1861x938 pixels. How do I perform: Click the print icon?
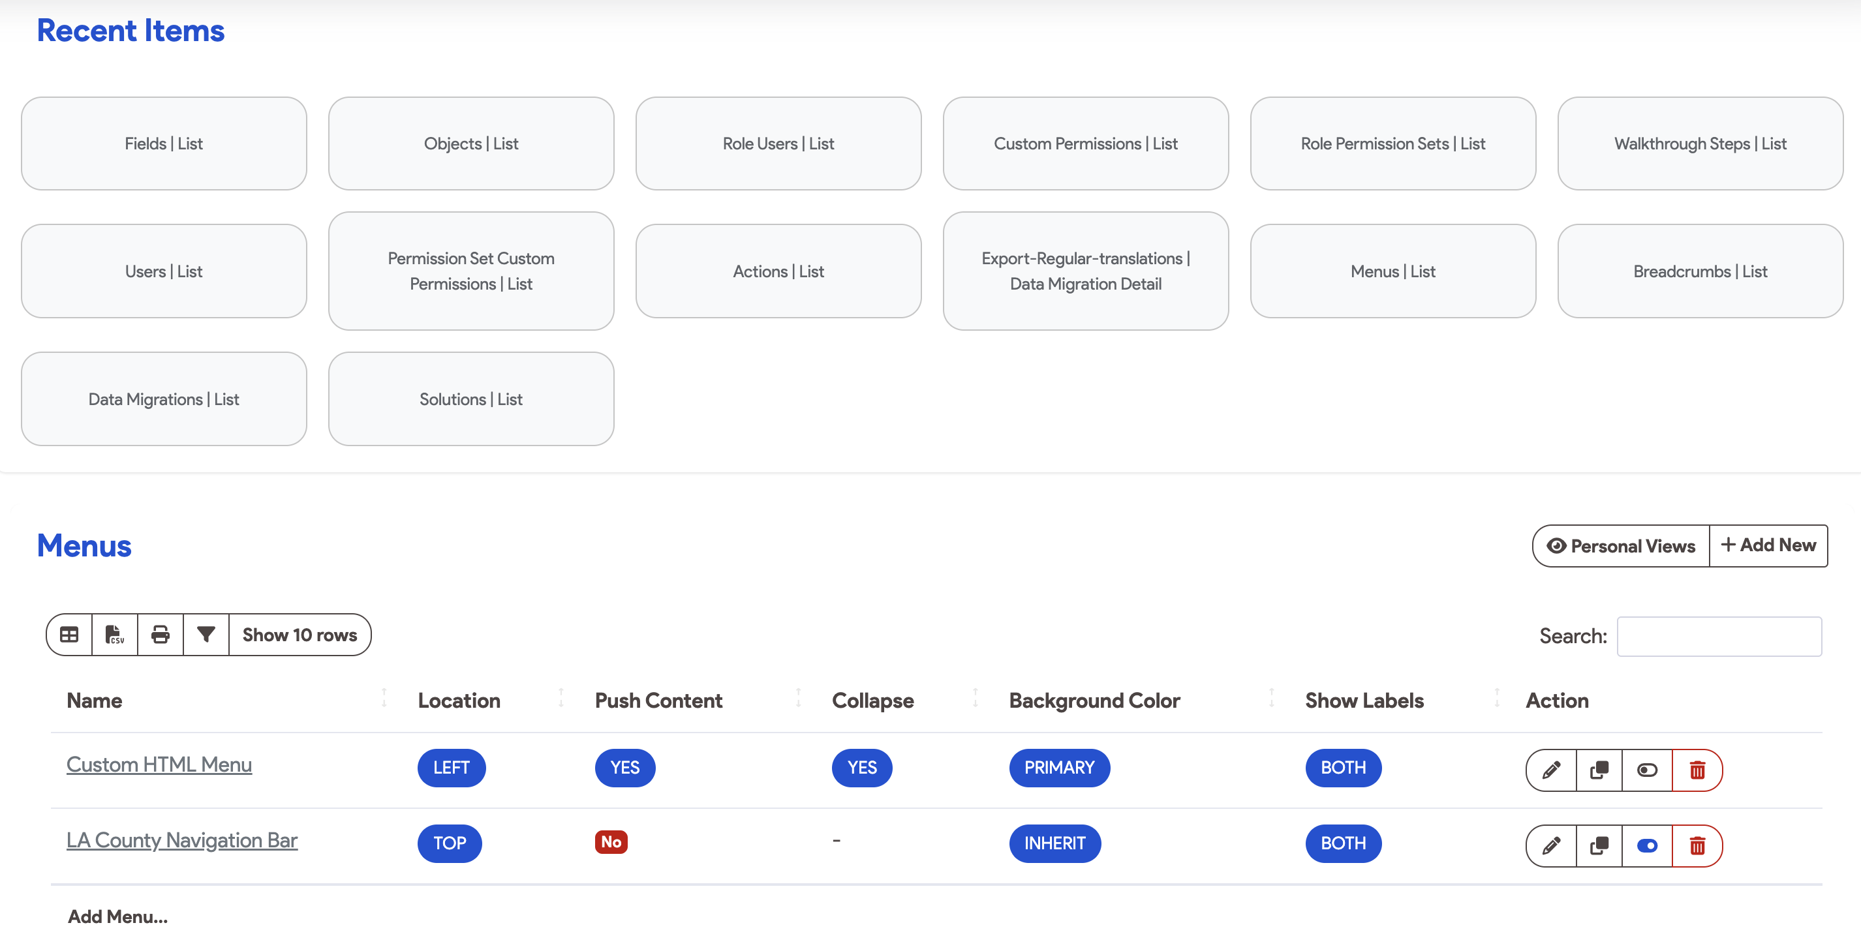pos(161,635)
